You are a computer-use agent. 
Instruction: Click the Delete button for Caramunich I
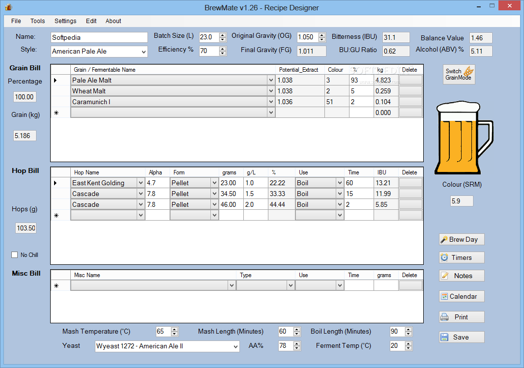410,102
